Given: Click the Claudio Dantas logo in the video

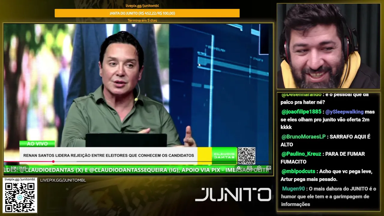Looking at the screenshot, I should click(x=224, y=156).
